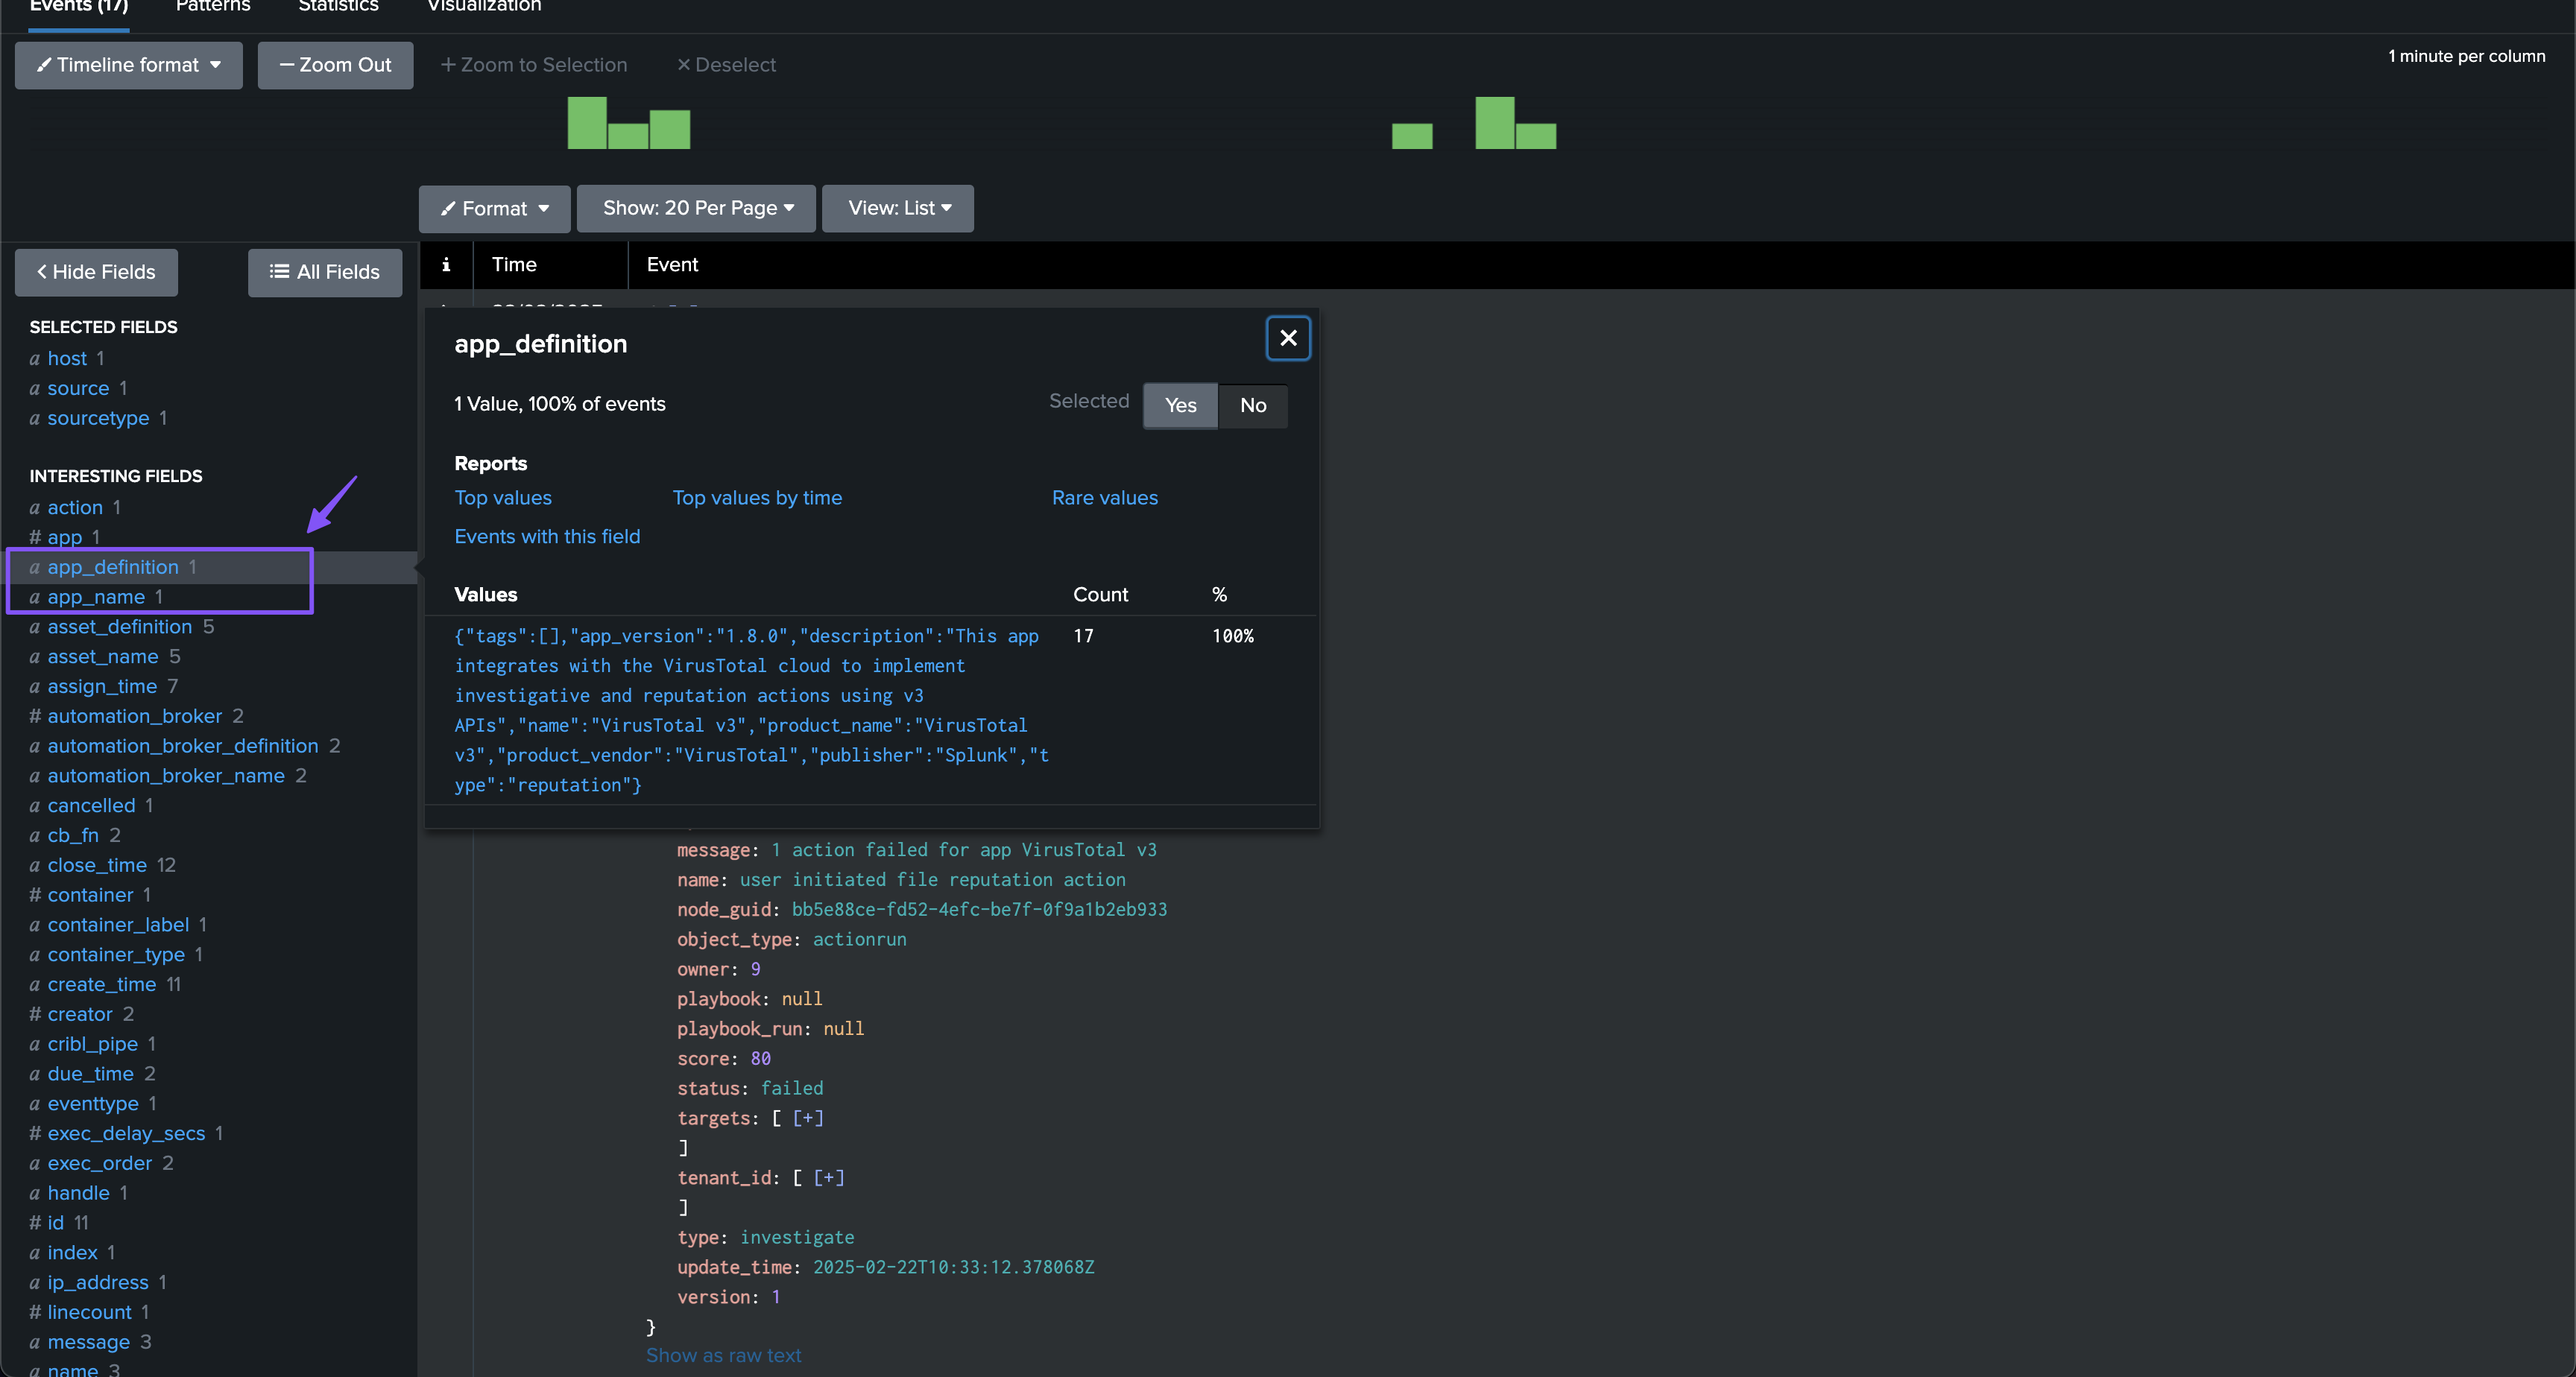Open the View: List dropdown

(898, 208)
